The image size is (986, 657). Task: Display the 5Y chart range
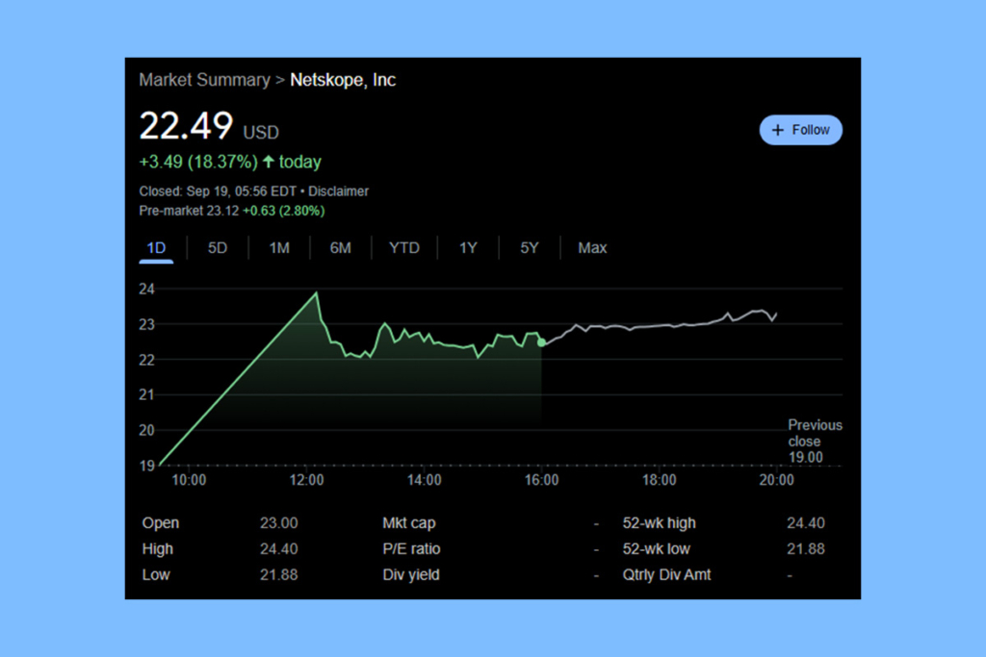[x=529, y=247]
